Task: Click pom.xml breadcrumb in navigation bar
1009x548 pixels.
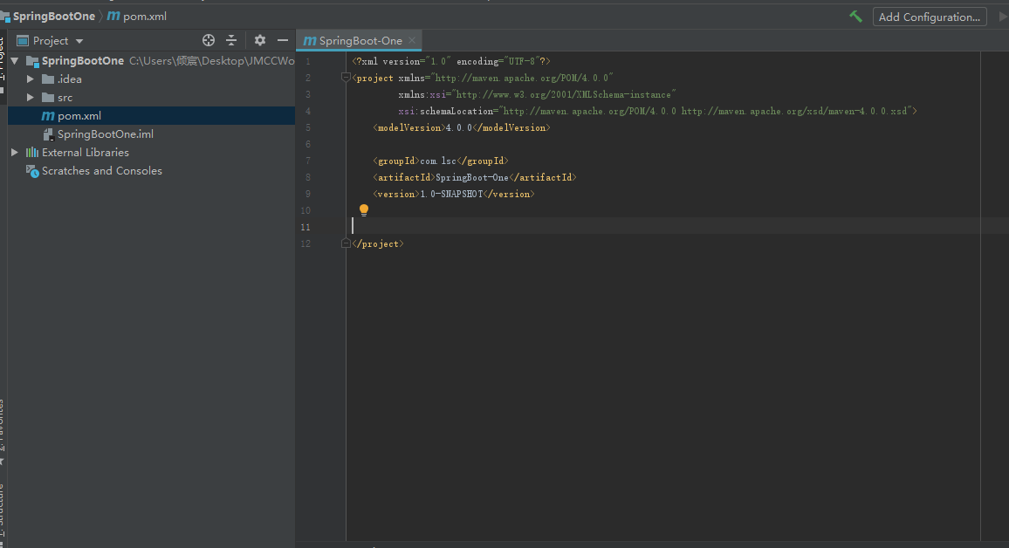Action: pyautogui.click(x=145, y=16)
